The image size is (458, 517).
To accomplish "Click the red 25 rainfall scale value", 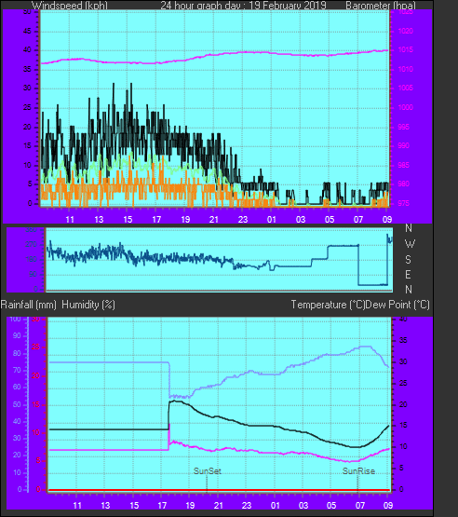I will coord(35,347).
